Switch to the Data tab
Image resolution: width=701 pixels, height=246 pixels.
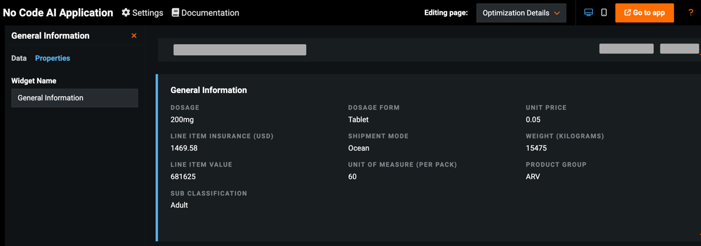(19, 58)
